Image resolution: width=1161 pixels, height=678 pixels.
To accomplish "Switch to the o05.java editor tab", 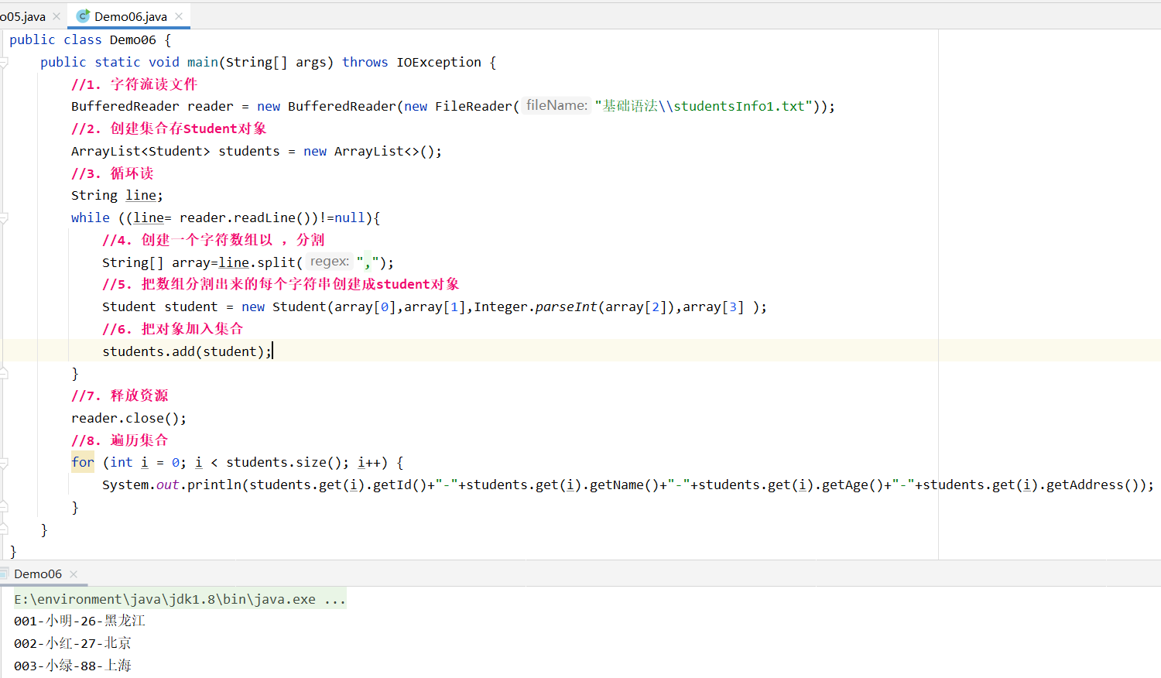I will [22, 16].
